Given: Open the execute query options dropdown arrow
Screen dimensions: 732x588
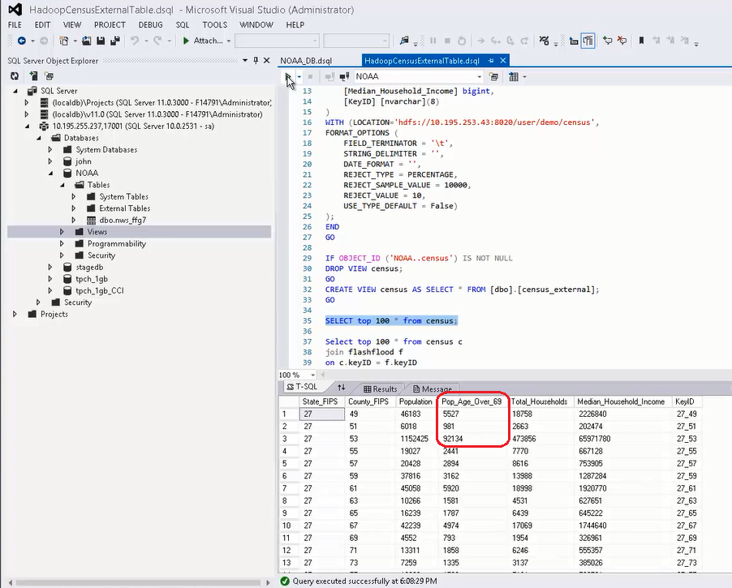Looking at the screenshot, I should pos(299,76).
